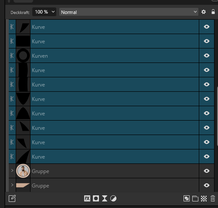Open the Normal blend mode dropdown
Screen dimensions: 218x208
point(129,12)
